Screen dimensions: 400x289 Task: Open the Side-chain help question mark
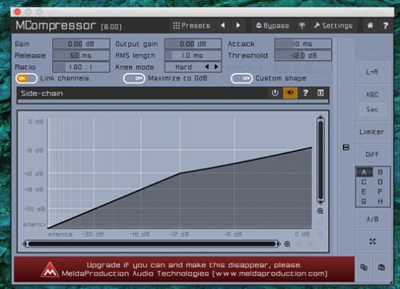tap(306, 93)
